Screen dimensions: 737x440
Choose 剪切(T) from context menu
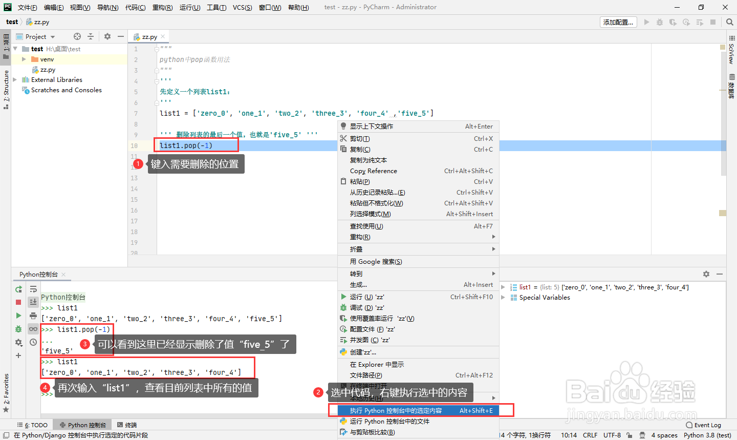coord(418,138)
